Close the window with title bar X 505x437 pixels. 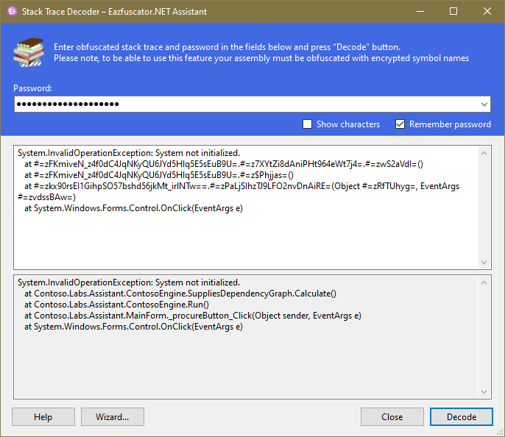[x=487, y=12]
